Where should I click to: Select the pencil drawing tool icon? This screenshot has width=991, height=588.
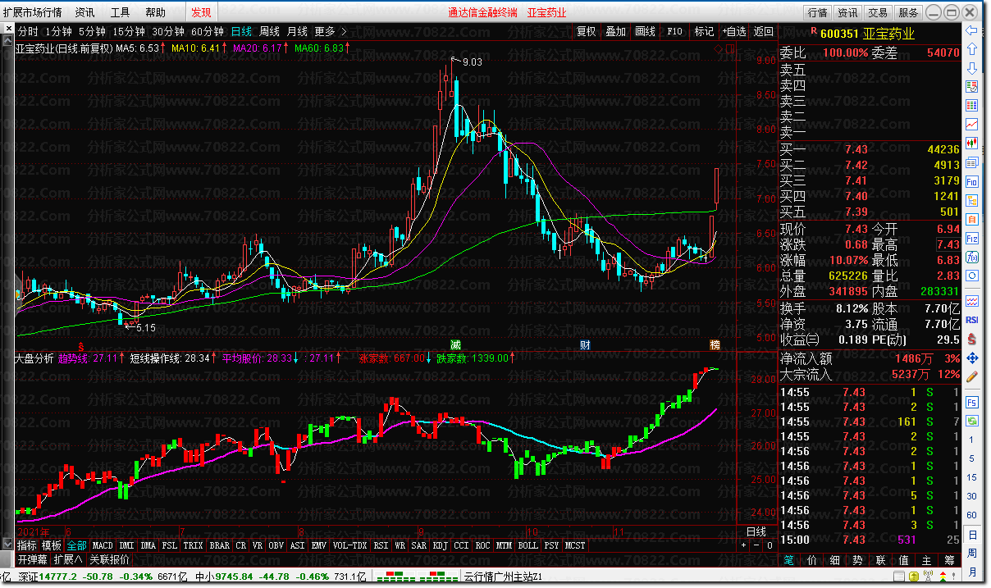click(x=972, y=377)
